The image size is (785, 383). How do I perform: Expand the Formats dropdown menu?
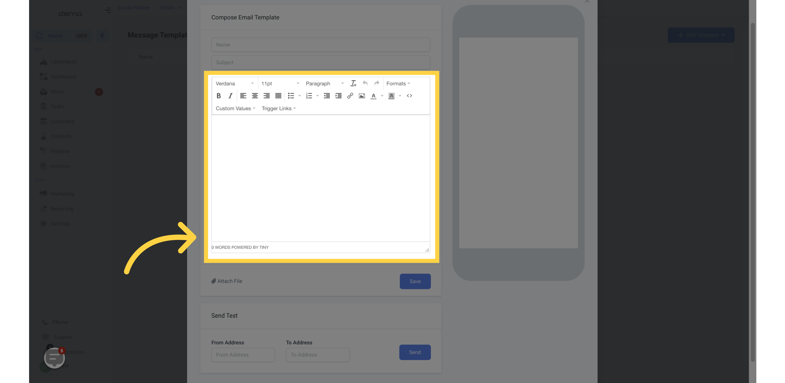click(397, 84)
